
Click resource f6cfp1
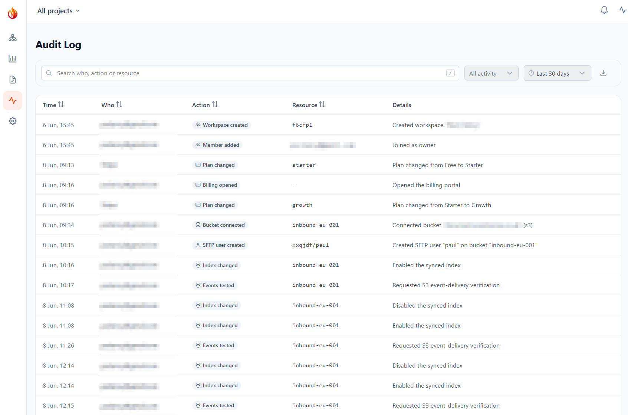point(302,125)
